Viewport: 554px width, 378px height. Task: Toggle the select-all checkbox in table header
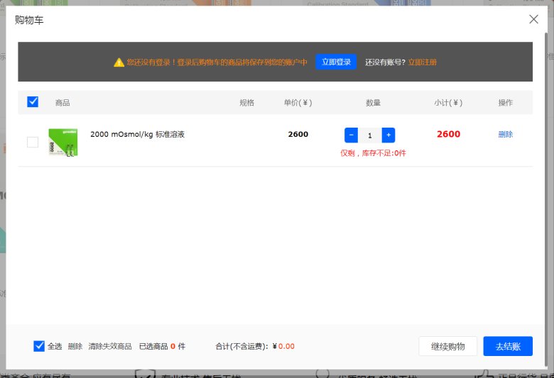[33, 102]
